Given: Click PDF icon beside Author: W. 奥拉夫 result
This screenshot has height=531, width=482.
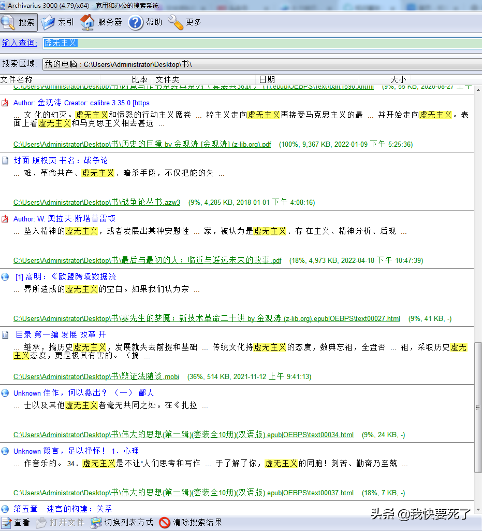Looking at the screenshot, I should (x=5, y=219).
